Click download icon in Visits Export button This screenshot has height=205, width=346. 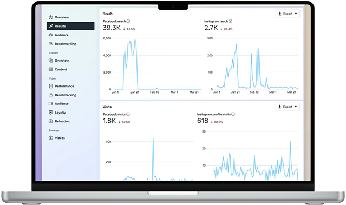(280, 107)
